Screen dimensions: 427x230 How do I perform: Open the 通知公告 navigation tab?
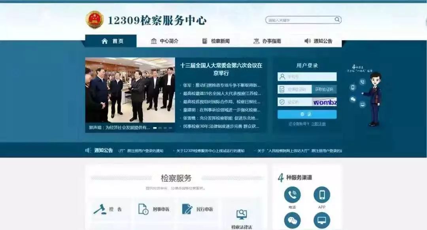(x=318, y=41)
